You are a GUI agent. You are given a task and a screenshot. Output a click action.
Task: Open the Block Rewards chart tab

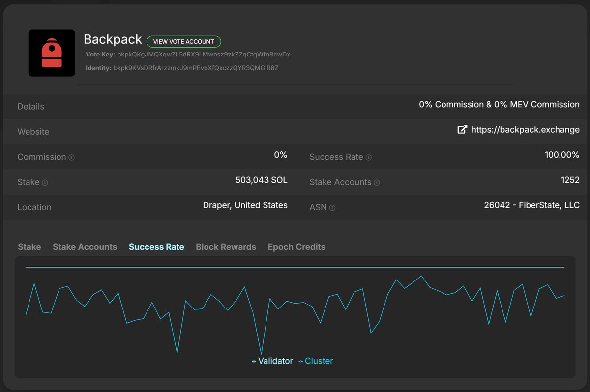226,247
